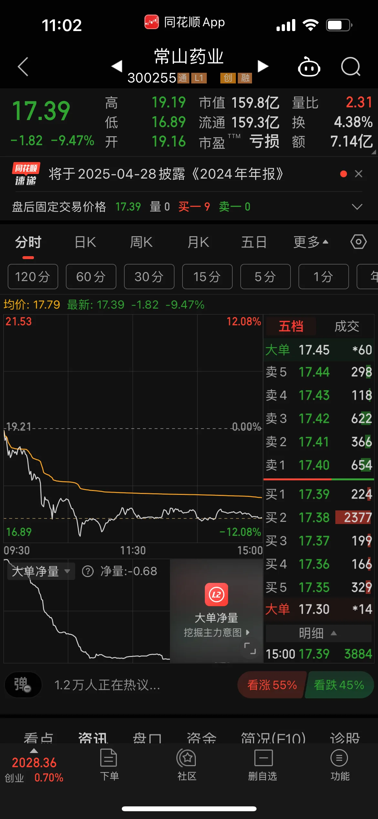The height and width of the screenshot is (819, 378).
Task: Tap the bottom 大单 17.30 row
Action: pos(319,609)
